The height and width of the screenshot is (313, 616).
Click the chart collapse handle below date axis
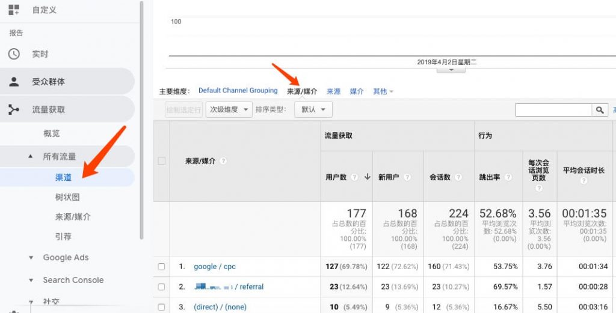pyautogui.click(x=451, y=70)
